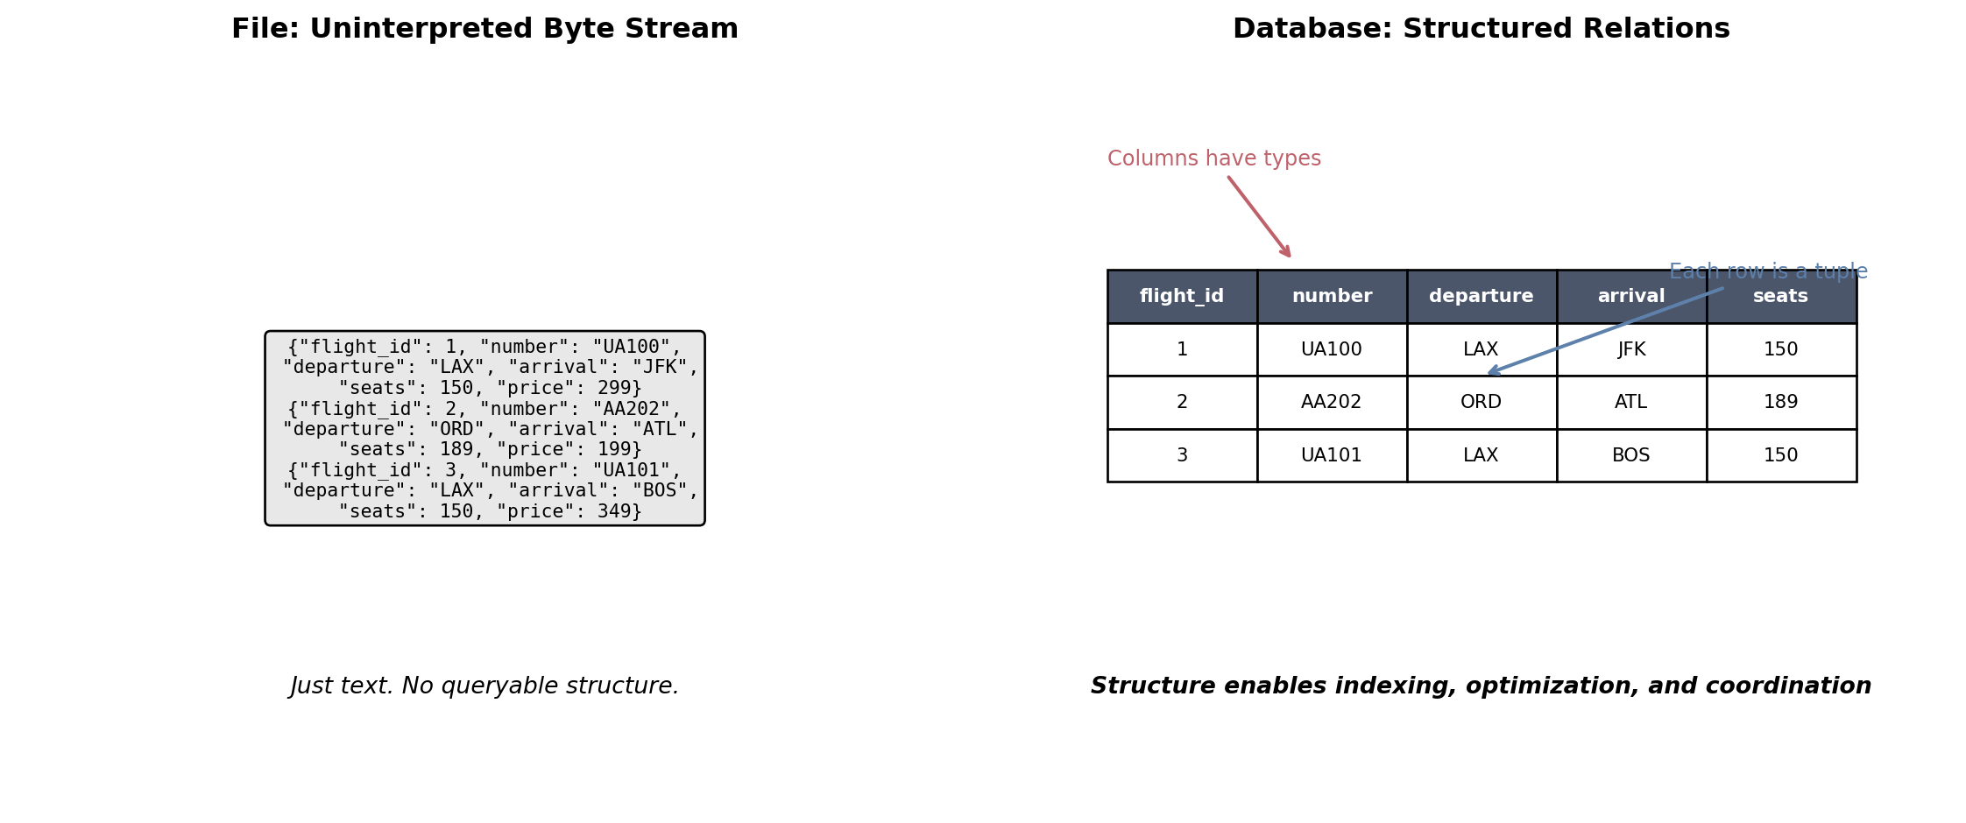The width and height of the screenshot is (1966, 823).
Task: Click the UA100 table cell
Action: (x=1332, y=350)
